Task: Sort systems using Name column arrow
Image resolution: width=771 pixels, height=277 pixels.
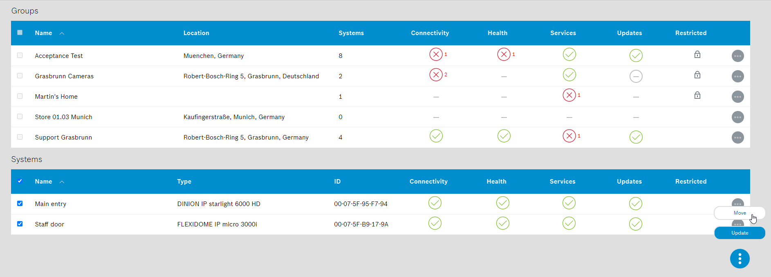Action: (62, 182)
